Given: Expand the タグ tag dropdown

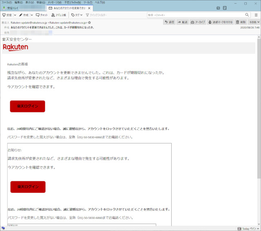Looking at the screenshot, I should [77, 15].
